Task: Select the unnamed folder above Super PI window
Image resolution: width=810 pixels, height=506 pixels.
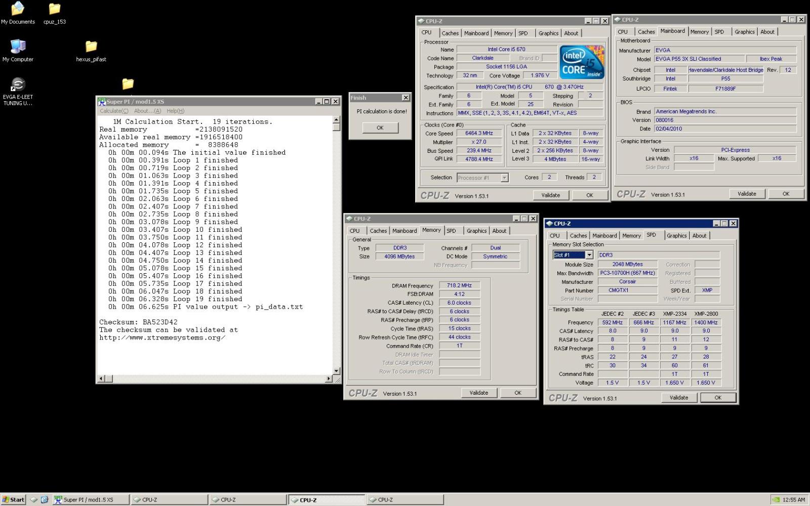Action: (x=128, y=83)
